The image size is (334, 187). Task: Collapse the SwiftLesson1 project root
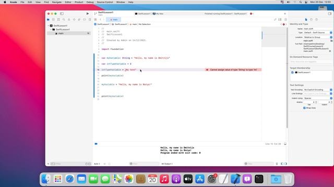pyautogui.click(x=49, y=25)
